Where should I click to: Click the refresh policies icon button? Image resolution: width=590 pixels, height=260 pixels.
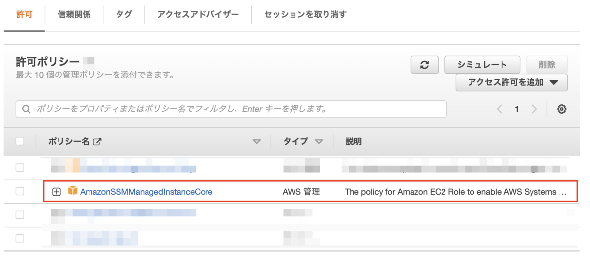424,65
